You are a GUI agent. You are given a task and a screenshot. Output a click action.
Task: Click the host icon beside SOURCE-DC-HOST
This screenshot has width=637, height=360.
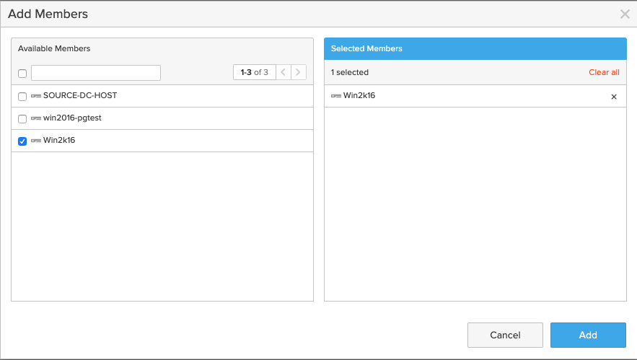(36, 96)
